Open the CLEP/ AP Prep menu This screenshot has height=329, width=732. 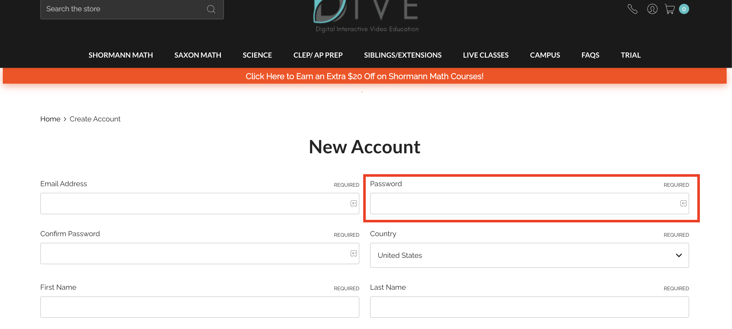[x=318, y=55]
